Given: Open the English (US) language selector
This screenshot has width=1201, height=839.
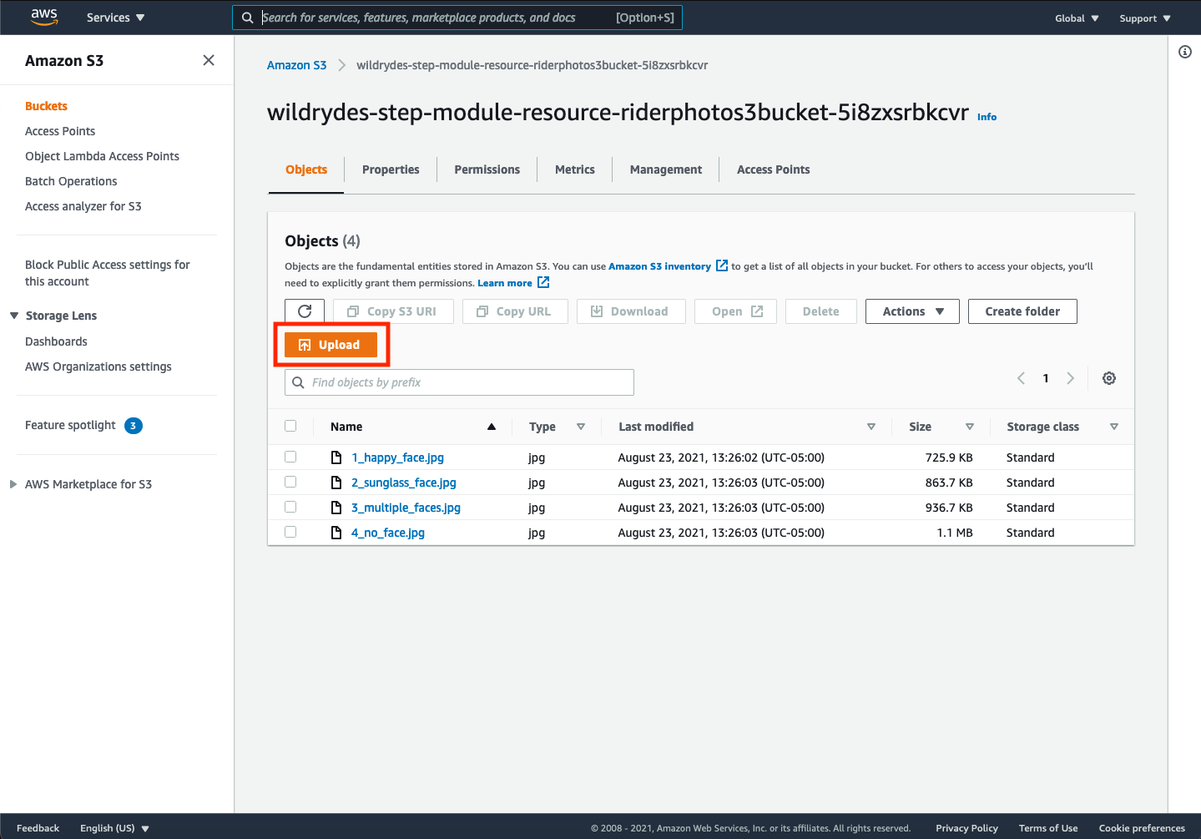Looking at the screenshot, I should click(114, 828).
